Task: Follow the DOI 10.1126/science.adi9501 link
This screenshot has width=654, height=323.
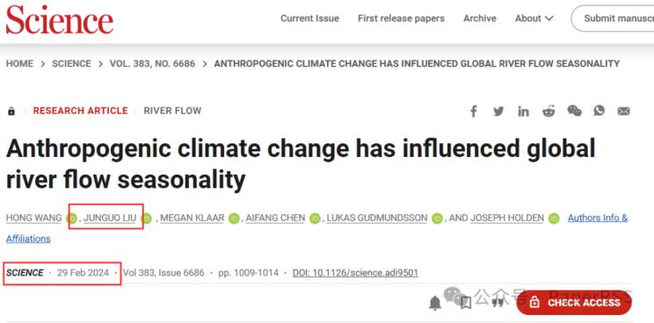Action: (x=355, y=273)
